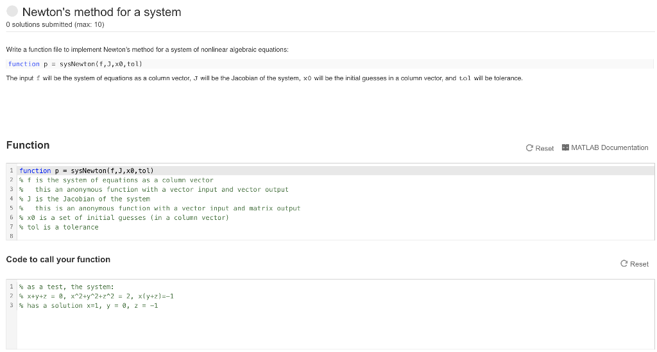Click the MATLAB Documentation book icon
Image resolution: width=657 pixels, height=352 pixels.
pyautogui.click(x=565, y=147)
